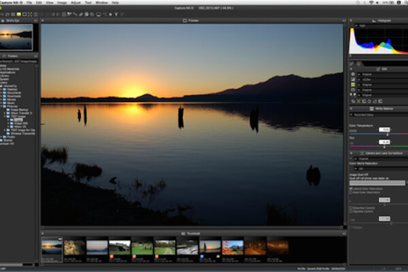Click the Folders panel header icon

[5, 56]
